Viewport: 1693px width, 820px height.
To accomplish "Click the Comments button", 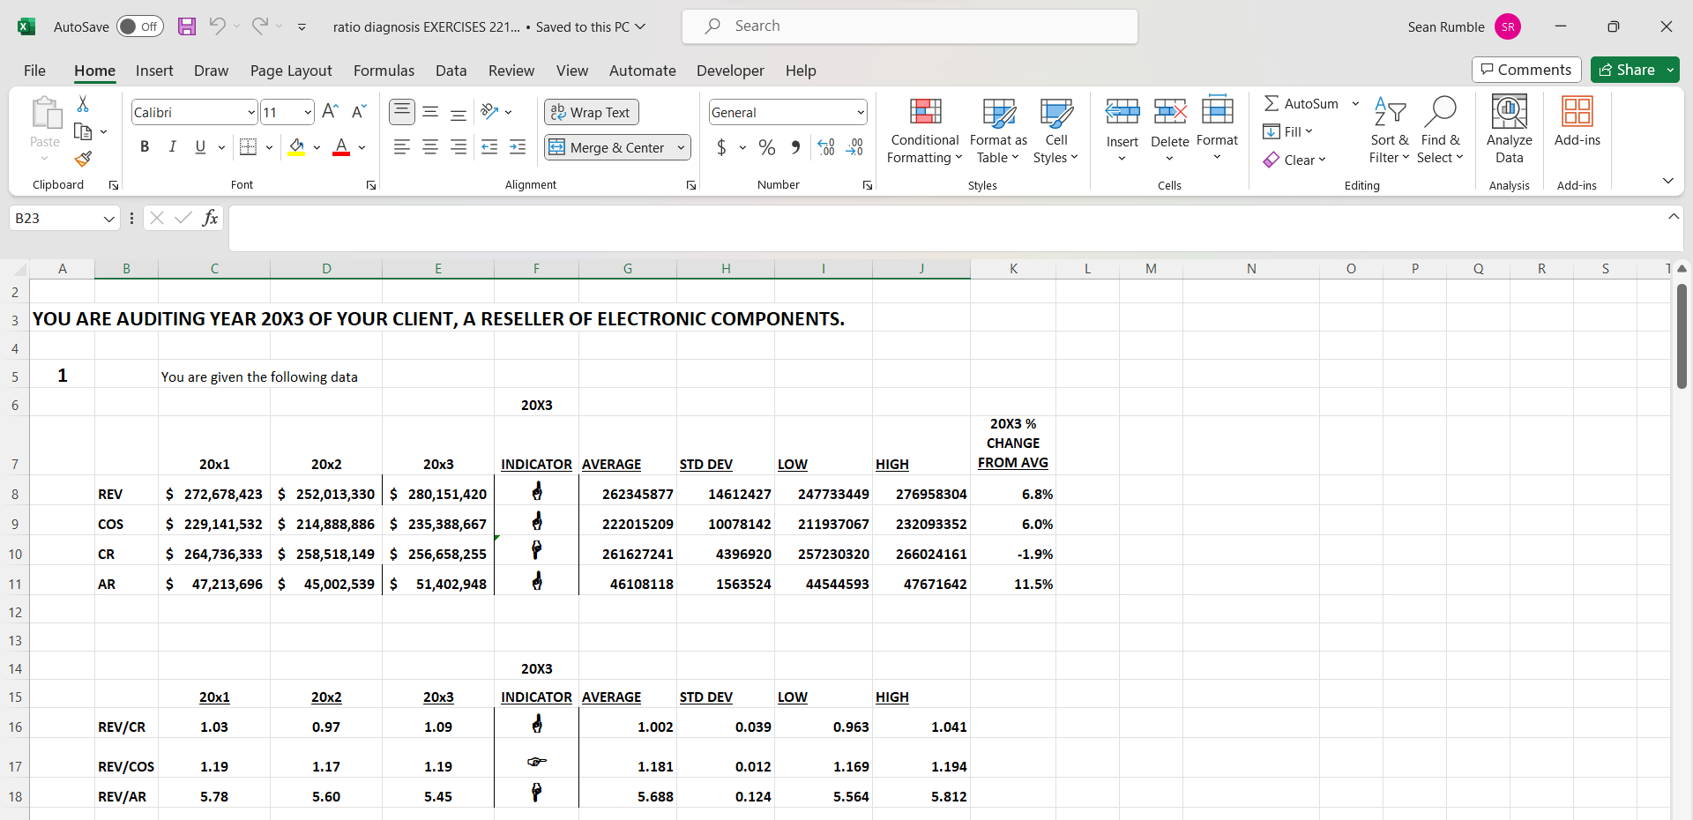I will pyautogui.click(x=1526, y=70).
